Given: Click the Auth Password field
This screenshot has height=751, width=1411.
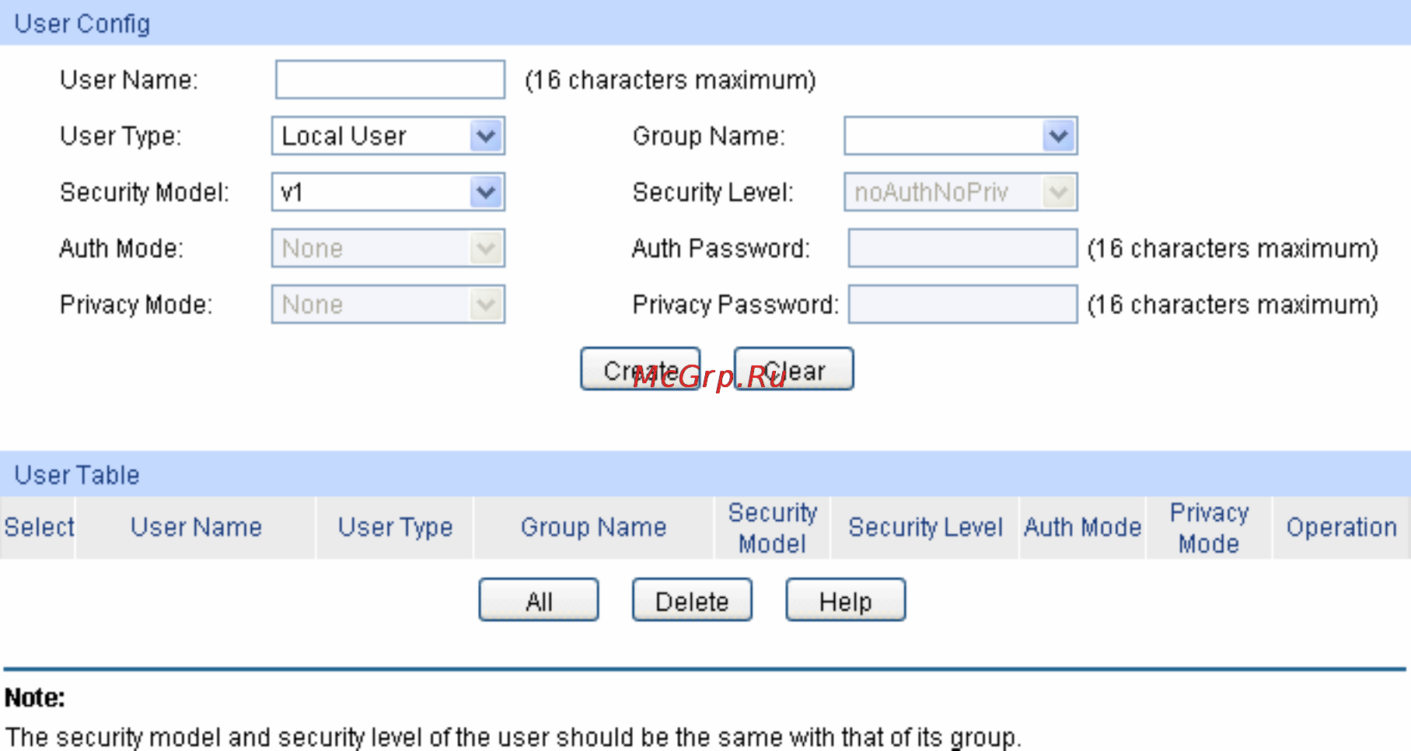Looking at the screenshot, I should point(962,248).
